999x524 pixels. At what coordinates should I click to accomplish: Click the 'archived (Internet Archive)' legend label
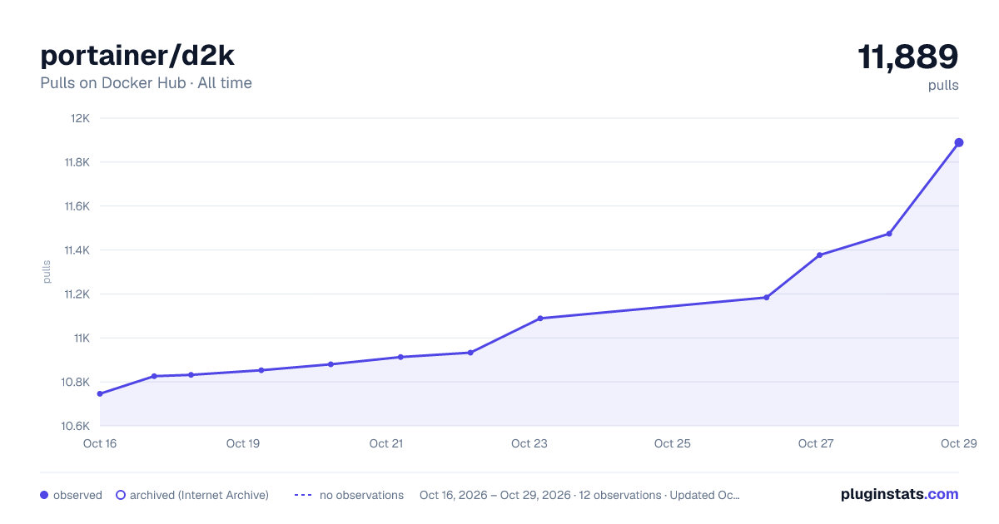click(x=199, y=495)
